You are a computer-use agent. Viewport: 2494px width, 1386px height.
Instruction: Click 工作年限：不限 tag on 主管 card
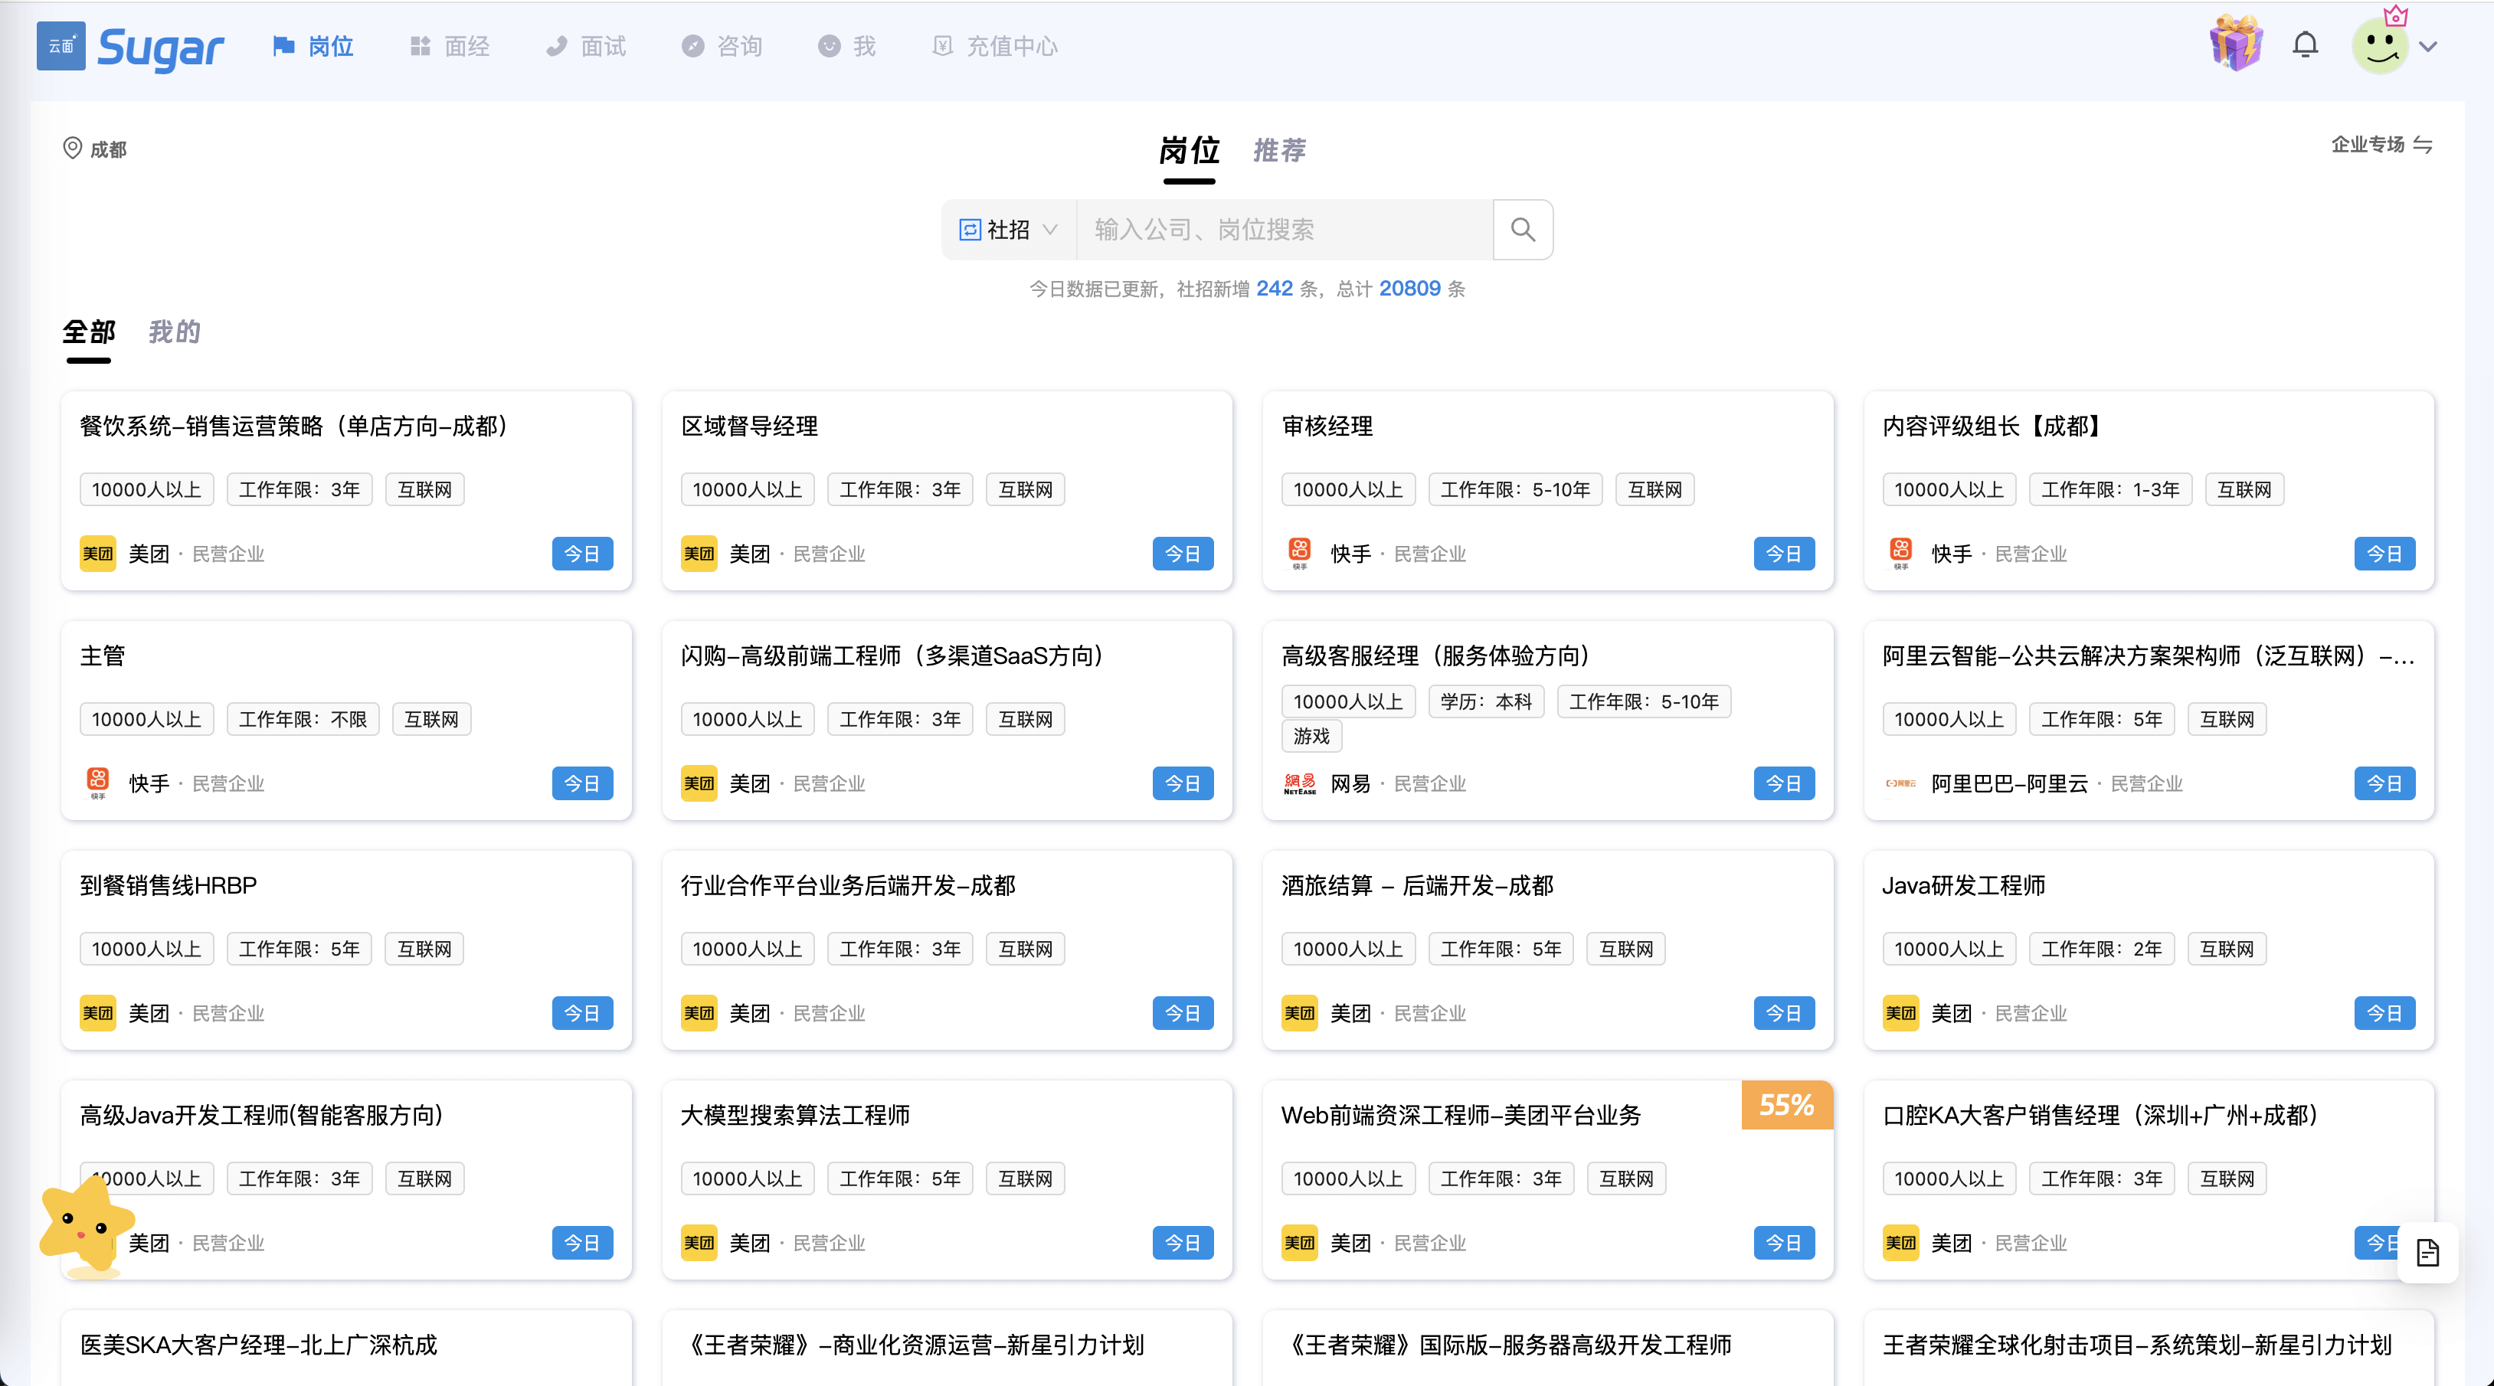(302, 719)
